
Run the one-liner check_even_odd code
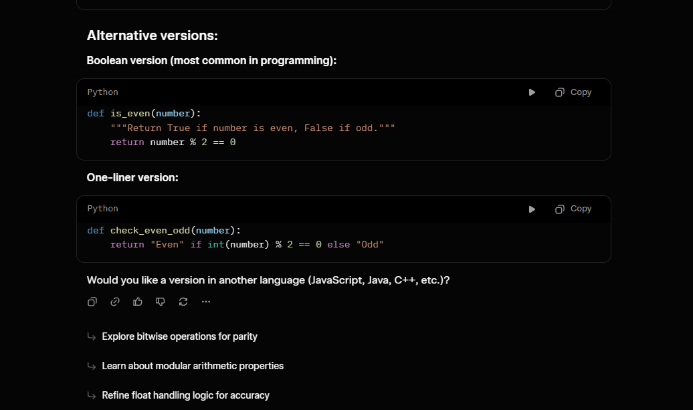(532, 209)
